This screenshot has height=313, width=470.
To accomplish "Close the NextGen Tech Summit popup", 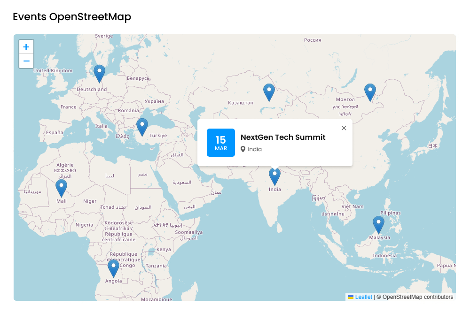I will [x=344, y=128].
